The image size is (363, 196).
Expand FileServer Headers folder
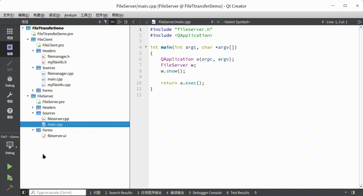pyautogui.click(x=33, y=107)
